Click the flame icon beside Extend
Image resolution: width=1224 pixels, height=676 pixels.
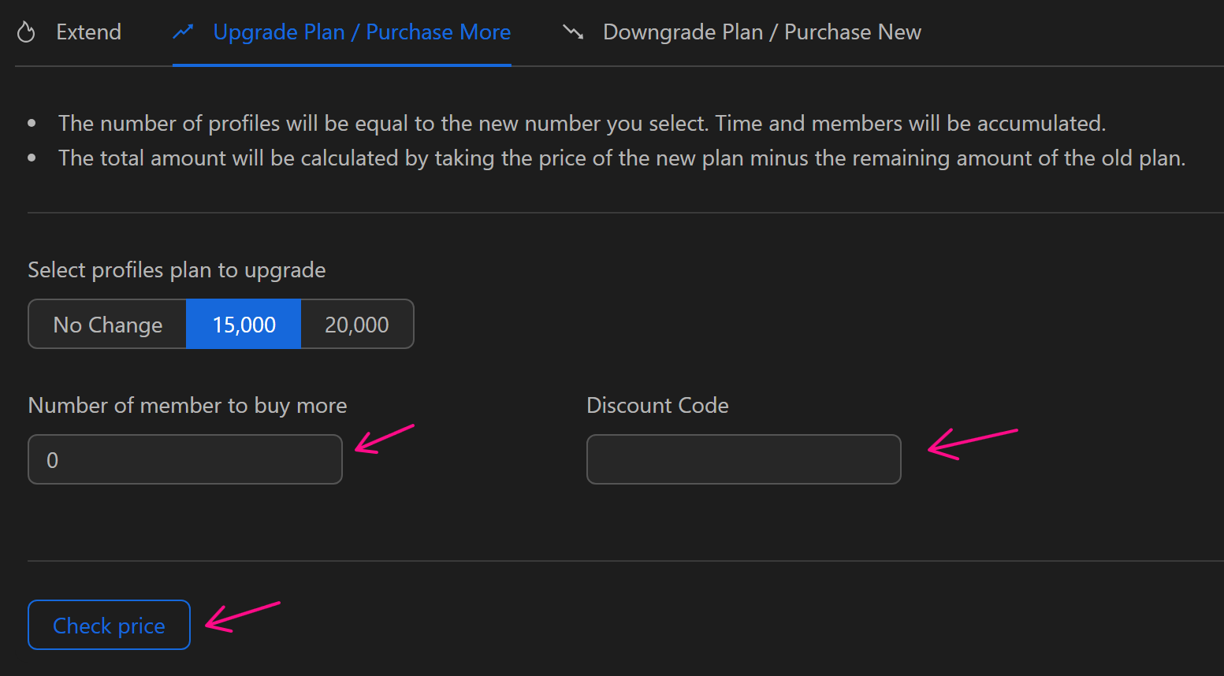click(x=26, y=32)
